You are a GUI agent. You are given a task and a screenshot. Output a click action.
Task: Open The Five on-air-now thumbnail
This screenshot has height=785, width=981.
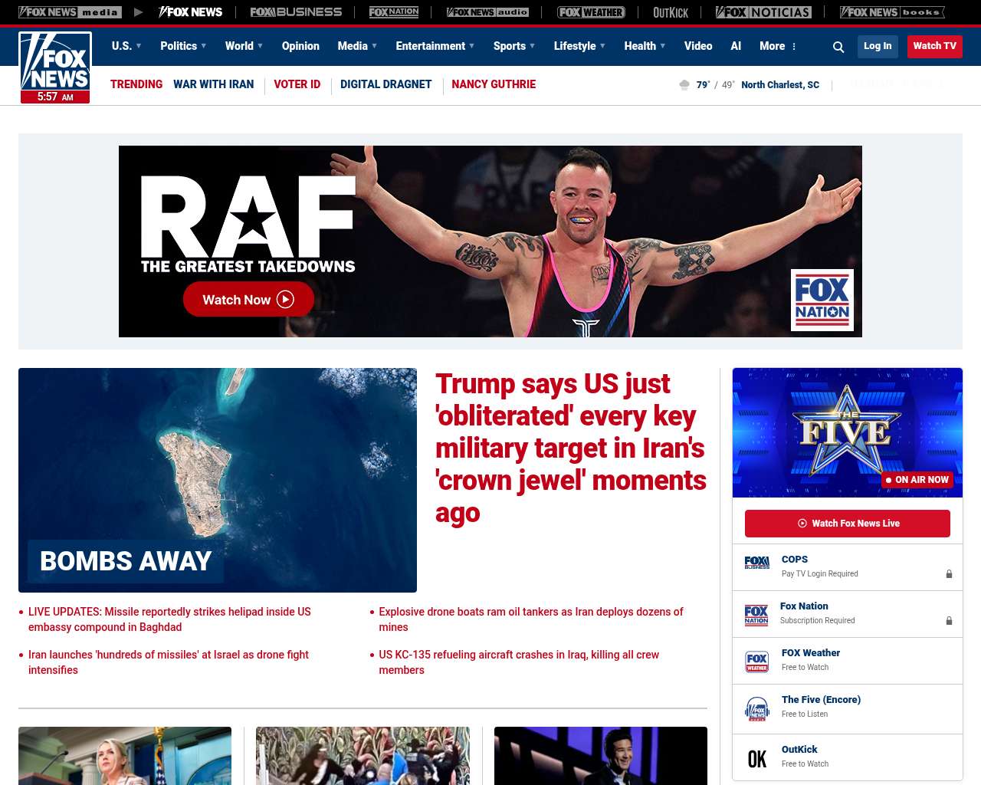pos(848,432)
